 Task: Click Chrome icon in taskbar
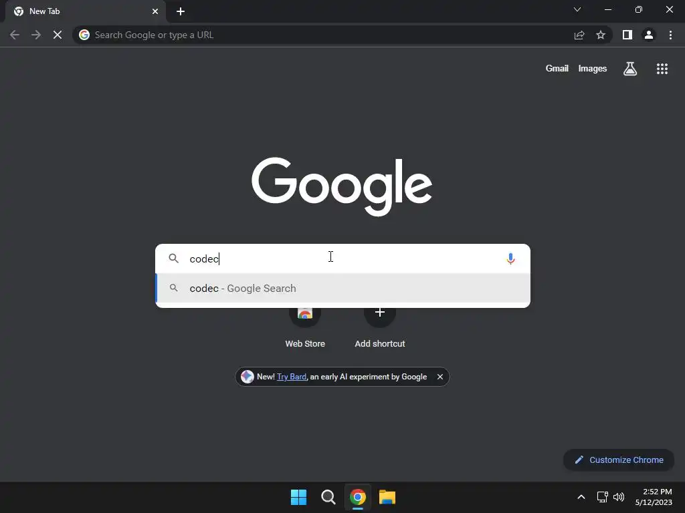(358, 497)
